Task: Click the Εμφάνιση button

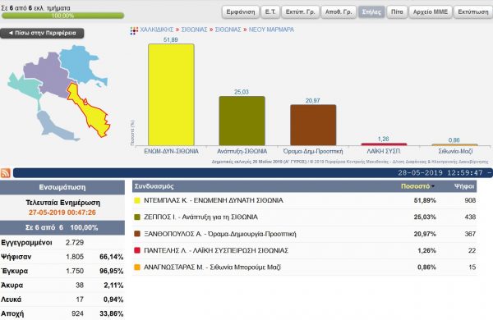Action: (241, 12)
